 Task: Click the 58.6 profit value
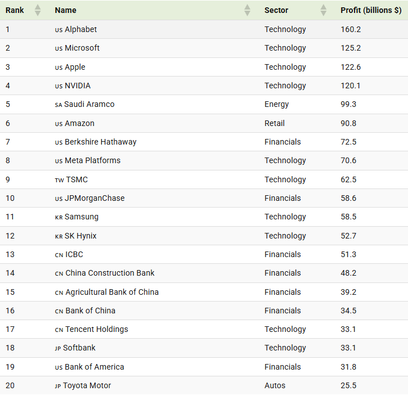[x=348, y=198]
